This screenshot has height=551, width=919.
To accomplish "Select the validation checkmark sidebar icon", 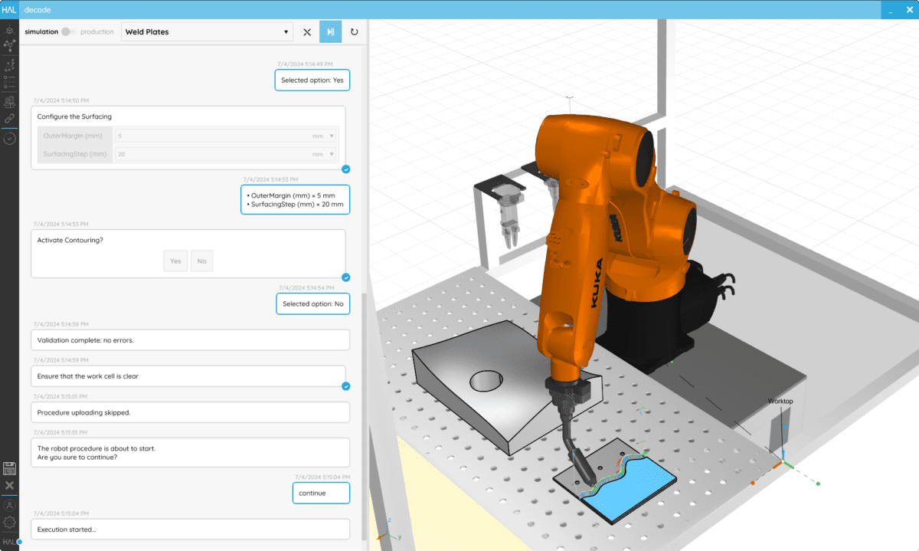I will coord(9,138).
